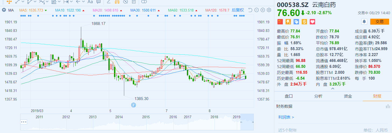Click the MA30 indicator value

143,10
